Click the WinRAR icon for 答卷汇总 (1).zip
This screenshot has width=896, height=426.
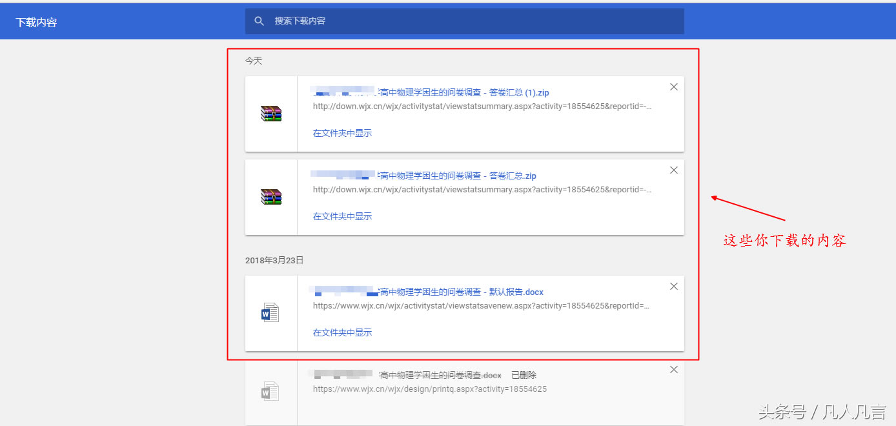click(271, 114)
